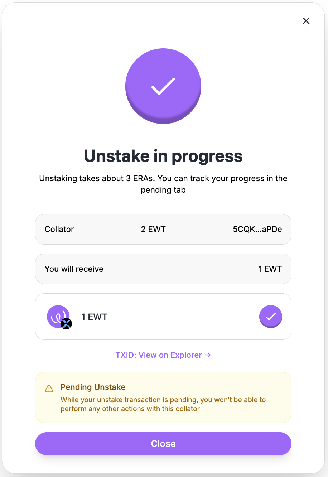Click the Unstake in progress heading

click(x=163, y=156)
